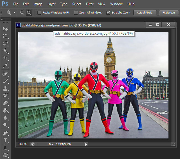Screen dimensions: 180x159
Task: Select the Horizontal Type tool
Action: point(5,140)
